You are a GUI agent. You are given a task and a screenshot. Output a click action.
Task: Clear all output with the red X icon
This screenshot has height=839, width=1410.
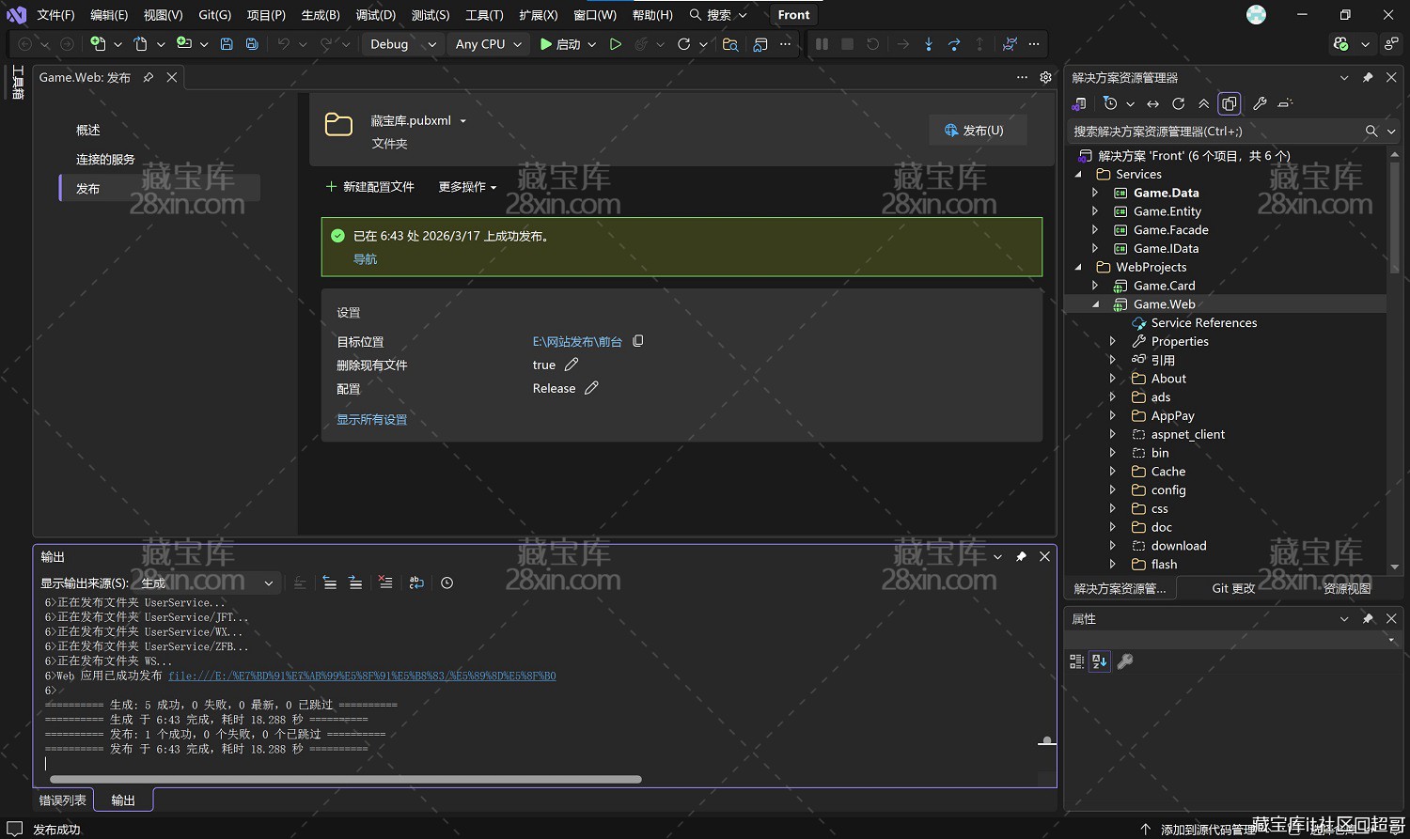point(385,583)
